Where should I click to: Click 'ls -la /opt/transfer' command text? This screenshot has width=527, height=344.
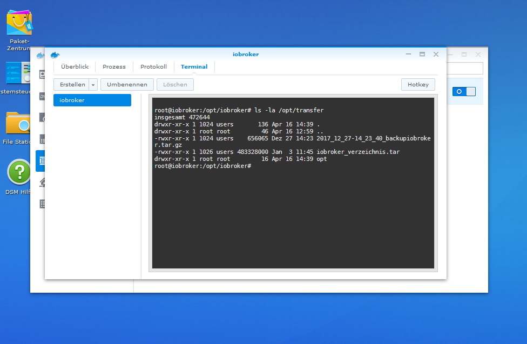pyautogui.click(x=289, y=110)
